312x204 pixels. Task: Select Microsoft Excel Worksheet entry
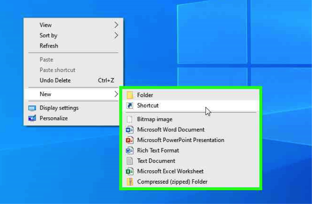tap(170, 171)
